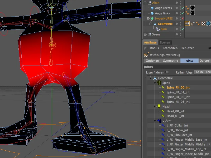Select the UVW checkerboard tag on Geometrie
The image size is (211, 158).
(203, 24)
